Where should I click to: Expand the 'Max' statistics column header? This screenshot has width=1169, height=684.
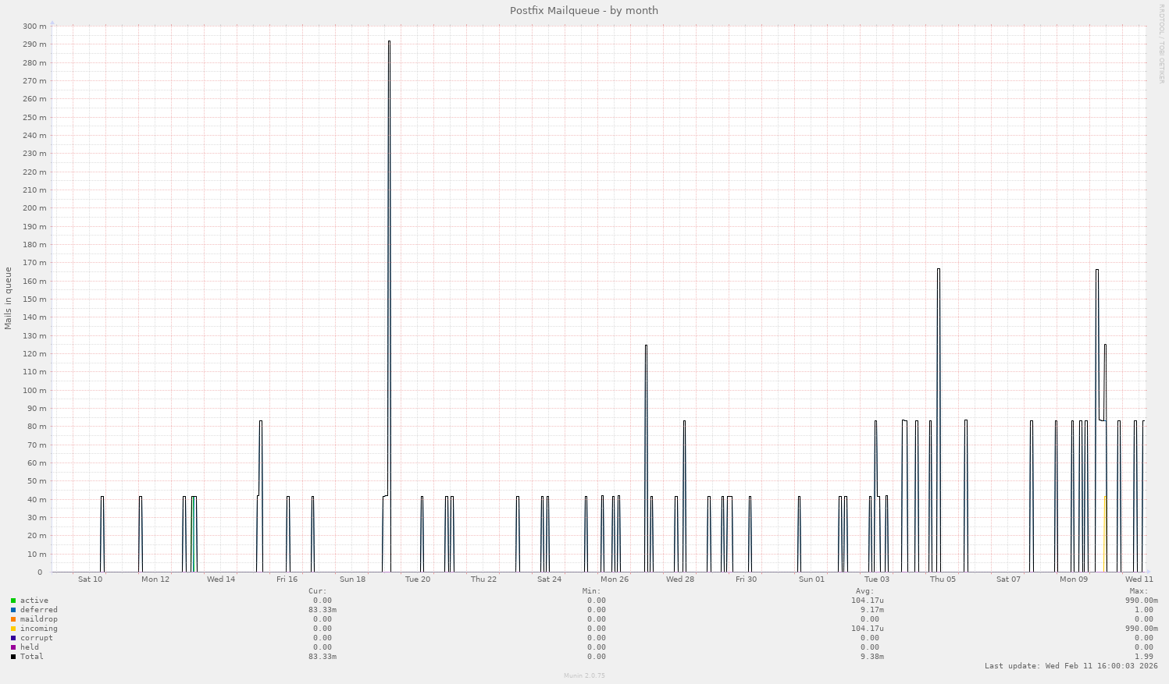[x=1139, y=590]
